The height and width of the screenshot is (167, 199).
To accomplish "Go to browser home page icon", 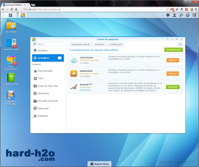I will 16,9.
